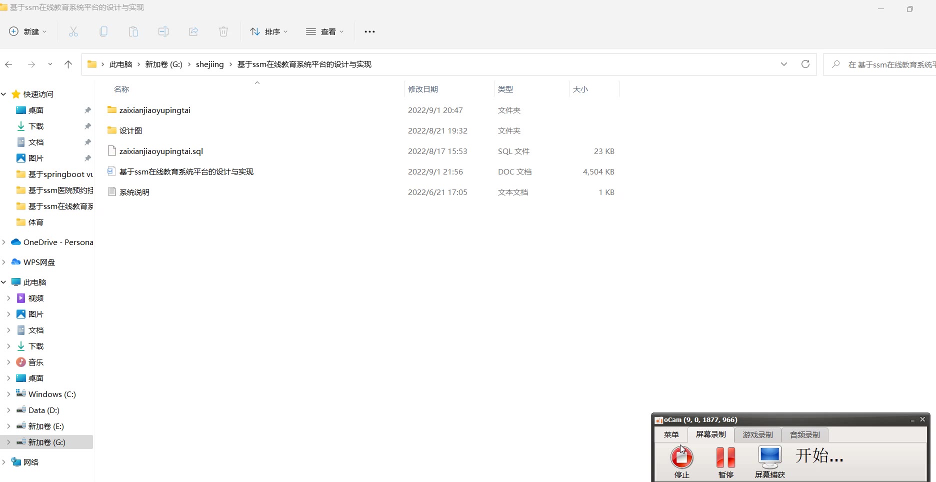Select 新加卷 (G:) drive

(47, 442)
